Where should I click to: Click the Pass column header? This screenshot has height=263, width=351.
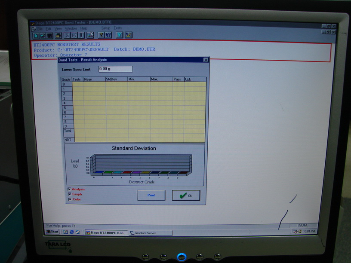[x=179, y=79]
